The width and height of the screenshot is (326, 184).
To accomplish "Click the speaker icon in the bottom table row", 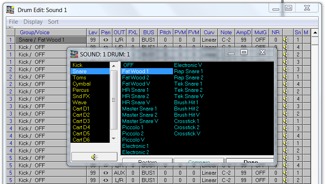I will (286, 180).
